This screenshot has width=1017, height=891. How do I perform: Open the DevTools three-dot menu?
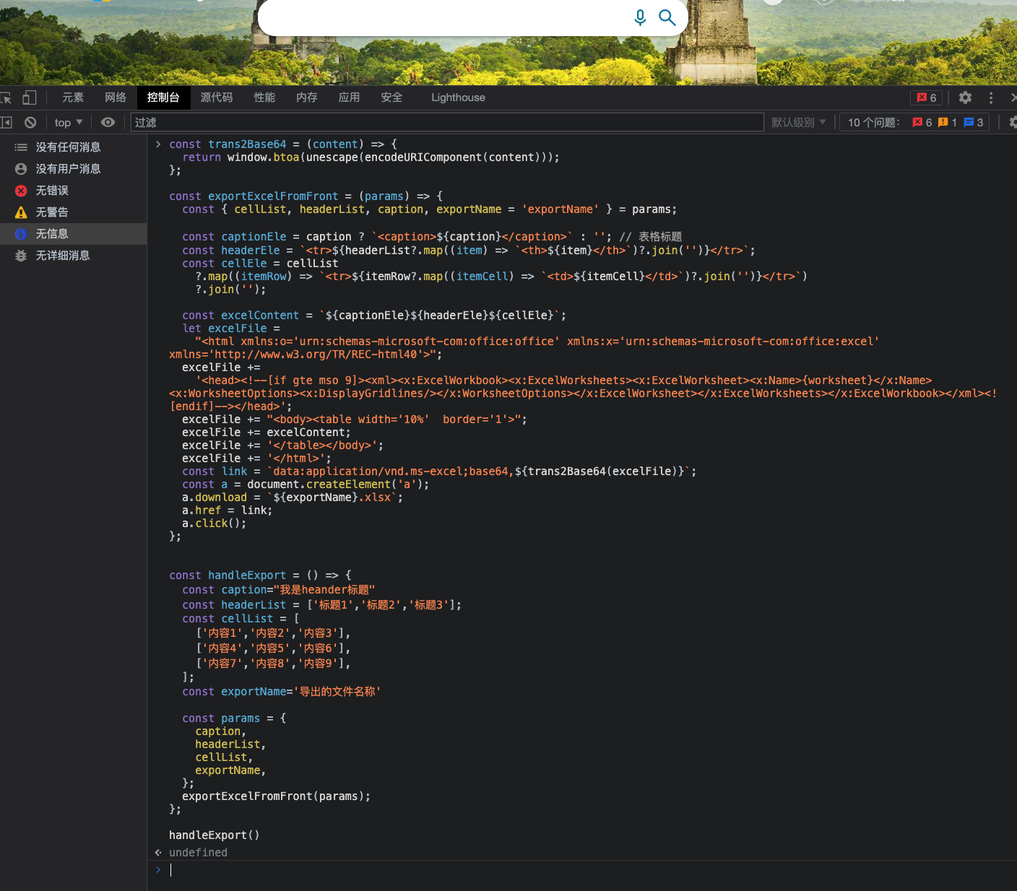(991, 97)
